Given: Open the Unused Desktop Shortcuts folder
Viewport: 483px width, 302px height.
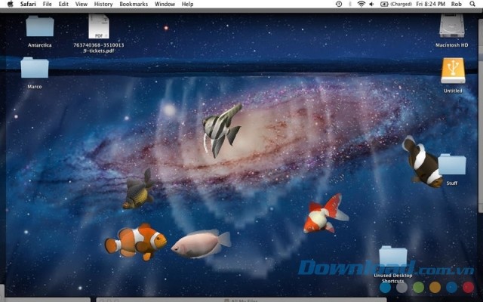Looking at the screenshot, I should pyautogui.click(x=393, y=257).
